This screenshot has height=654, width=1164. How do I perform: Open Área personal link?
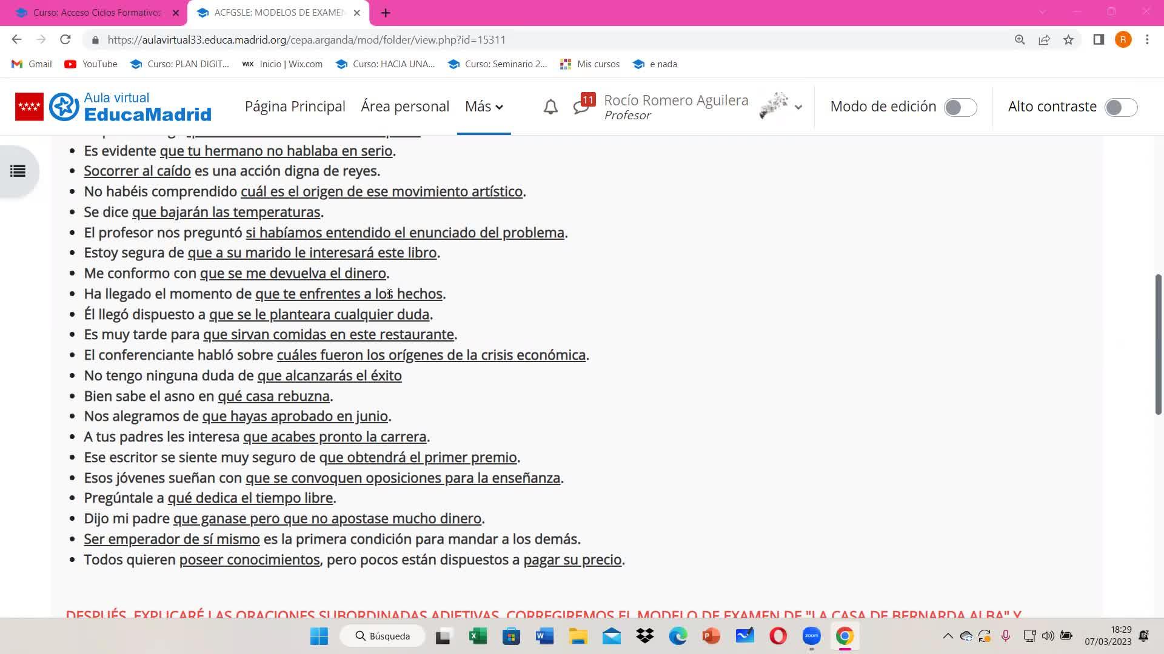pos(404,107)
